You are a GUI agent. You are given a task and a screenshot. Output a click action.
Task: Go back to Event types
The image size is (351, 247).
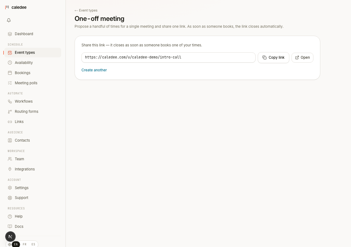(x=86, y=10)
